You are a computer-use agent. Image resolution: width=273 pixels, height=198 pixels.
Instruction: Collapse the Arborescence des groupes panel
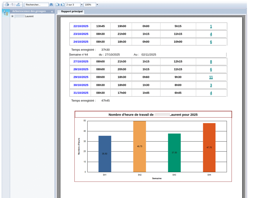[52, 11]
